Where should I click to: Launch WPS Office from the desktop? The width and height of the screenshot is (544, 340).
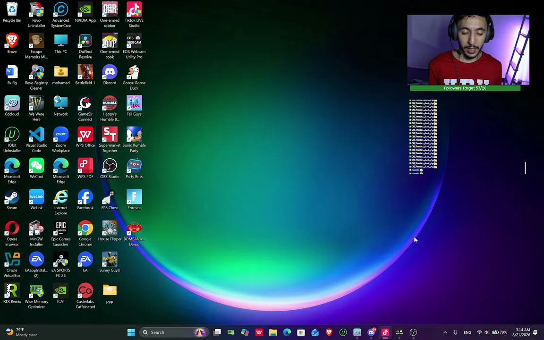pyautogui.click(x=85, y=138)
